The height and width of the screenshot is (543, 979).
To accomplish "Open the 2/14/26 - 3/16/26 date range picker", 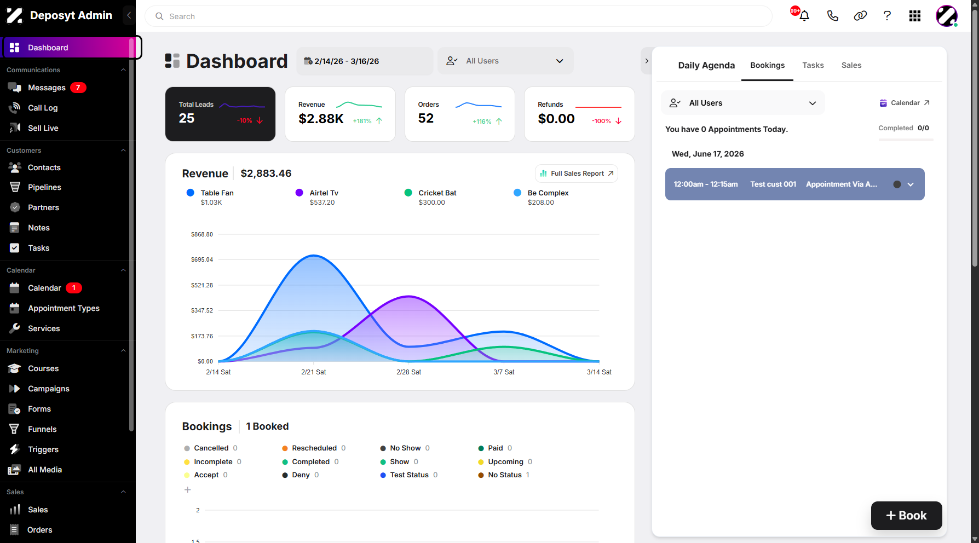I will pos(365,61).
